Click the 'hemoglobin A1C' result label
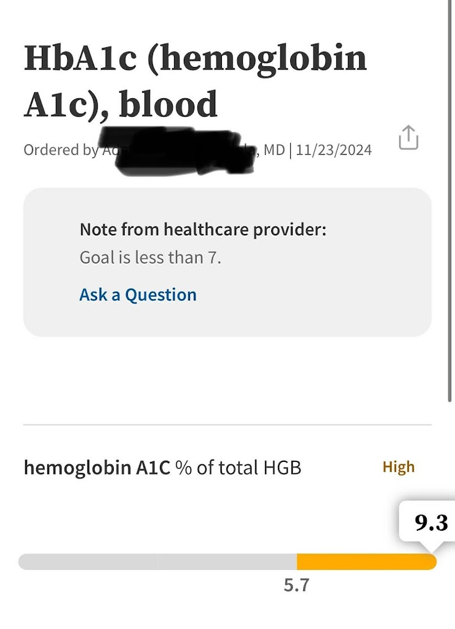This screenshot has width=455, height=629. click(x=97, y=467)
